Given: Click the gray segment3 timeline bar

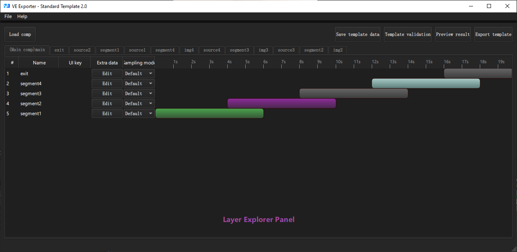Looking at the screenshot, I should [354, 94].
